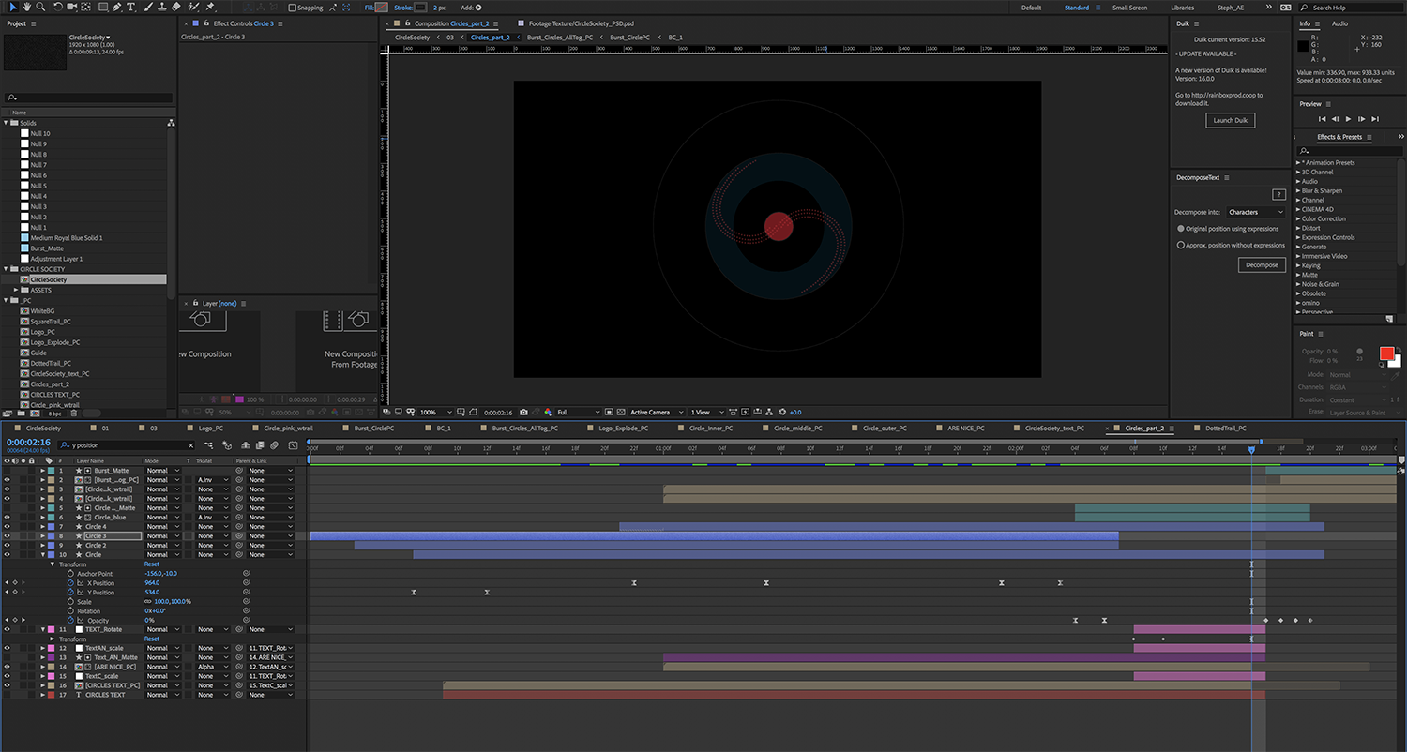Click the red foreground paint color swatch
Screen dimensions: 1407x752
click(1386, 353)
